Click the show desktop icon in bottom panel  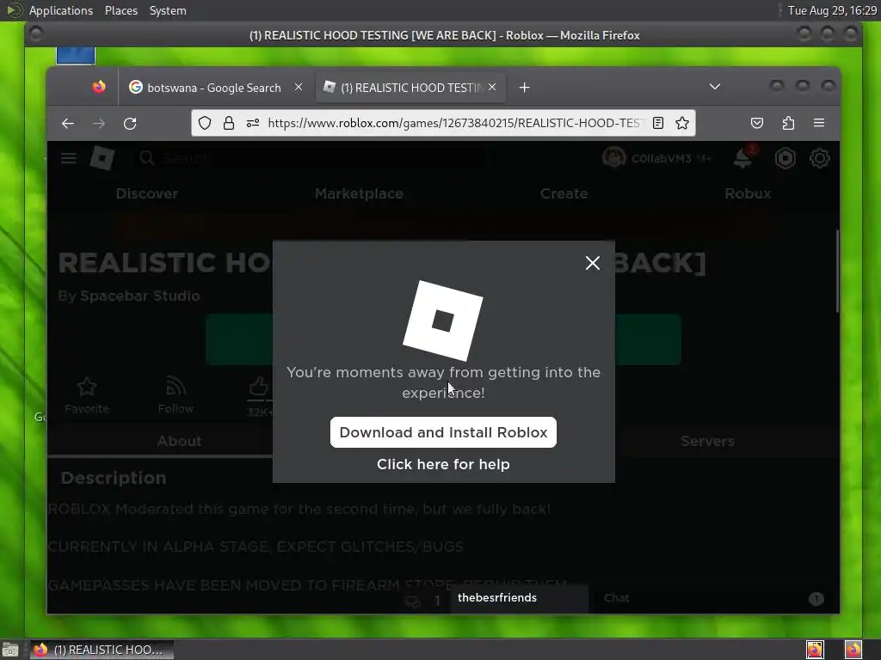tap(10, 650)
